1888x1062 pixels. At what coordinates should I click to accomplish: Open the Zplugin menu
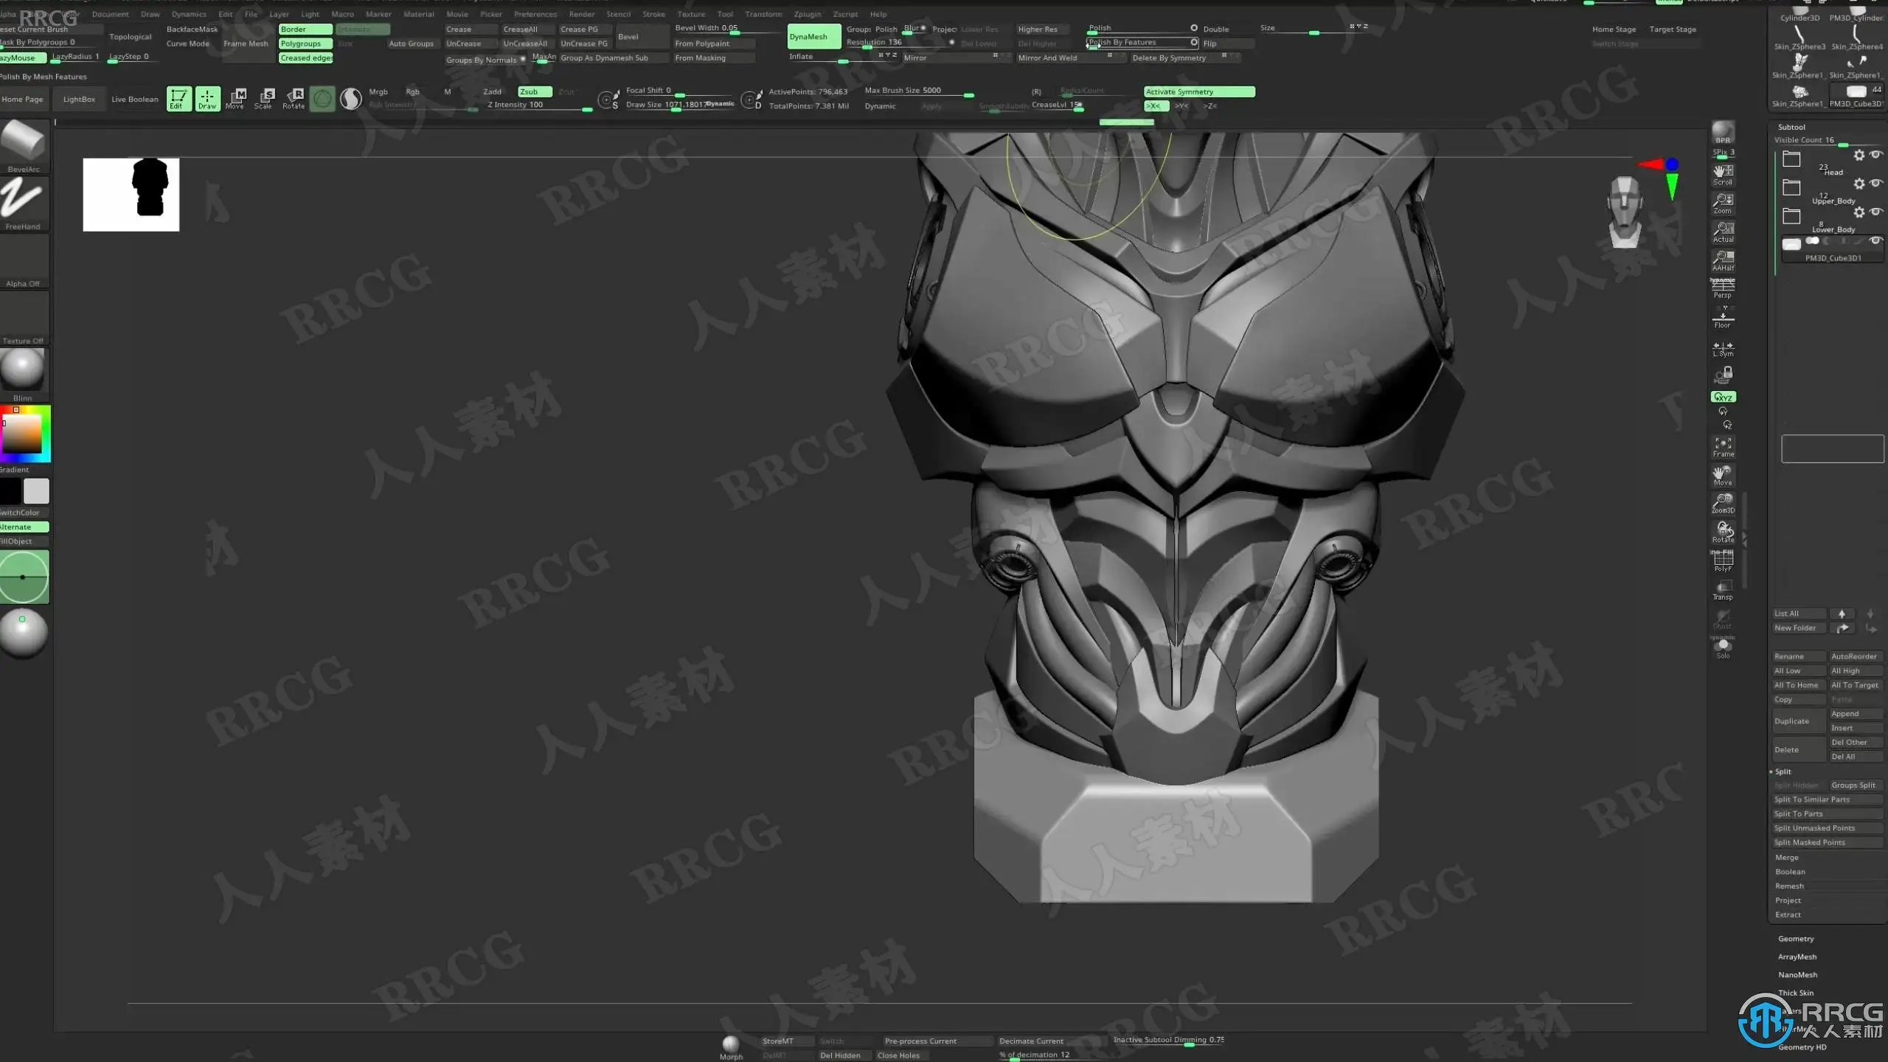click(807, 14)
